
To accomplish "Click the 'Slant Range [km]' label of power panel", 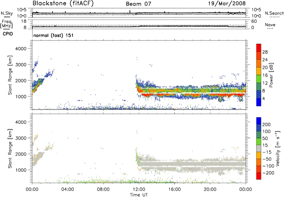I will pyautogui.click(x=10, y=75).
